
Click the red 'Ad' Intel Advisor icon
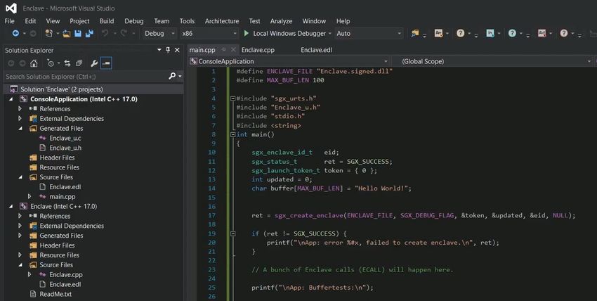542,34
